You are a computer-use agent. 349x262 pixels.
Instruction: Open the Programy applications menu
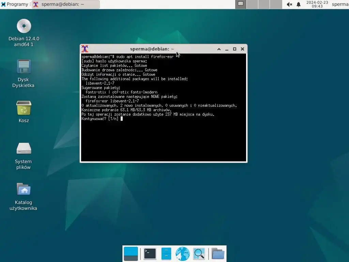15,4
